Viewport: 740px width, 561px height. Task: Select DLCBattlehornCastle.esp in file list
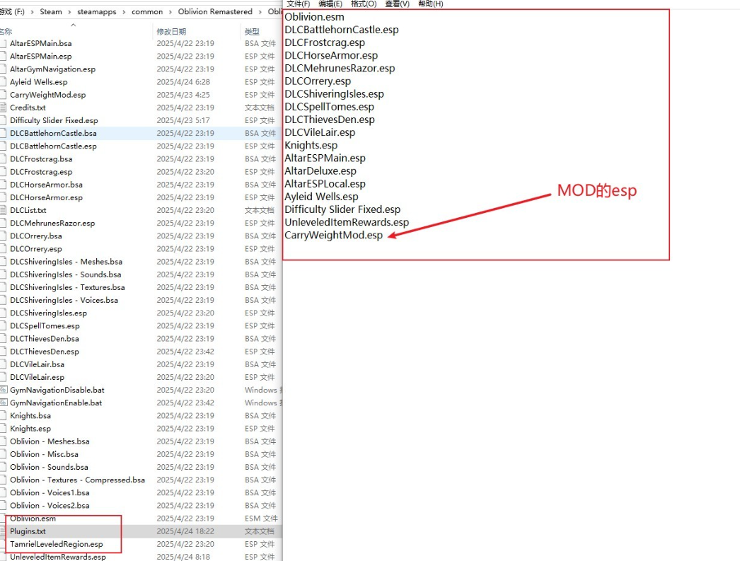53,146
